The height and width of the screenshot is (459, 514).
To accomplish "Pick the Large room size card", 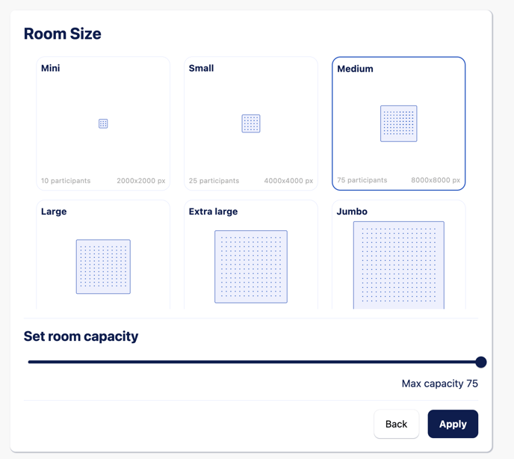I will click(x=103, y=255).
